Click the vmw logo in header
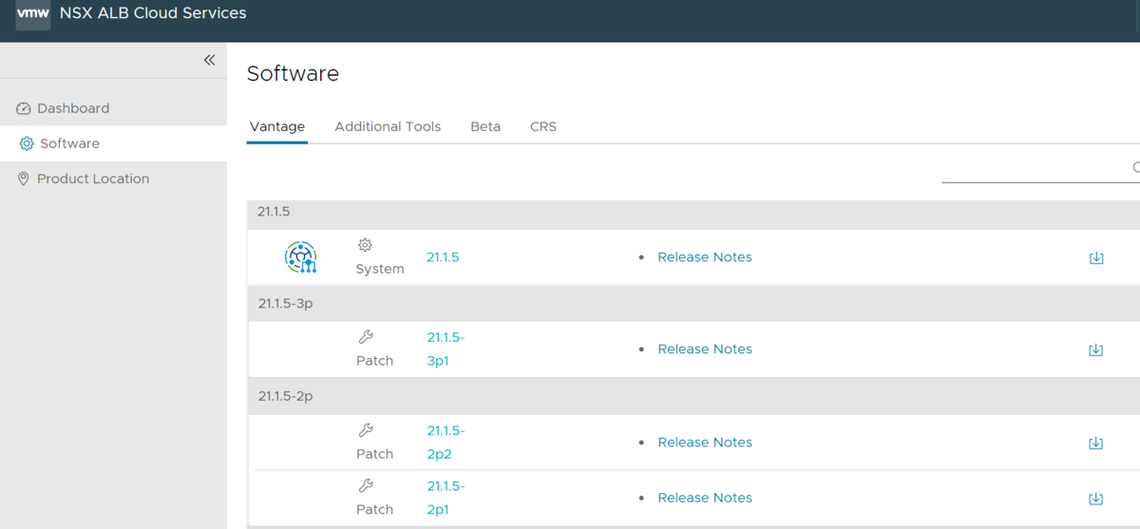Image resolution: width=1140 pixels, height=529 pixels. (33, 14)
